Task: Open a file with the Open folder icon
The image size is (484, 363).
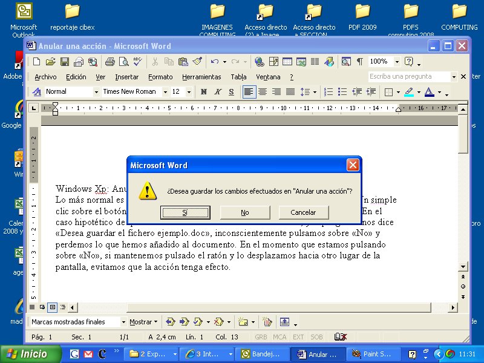Action: pos(50,62)
